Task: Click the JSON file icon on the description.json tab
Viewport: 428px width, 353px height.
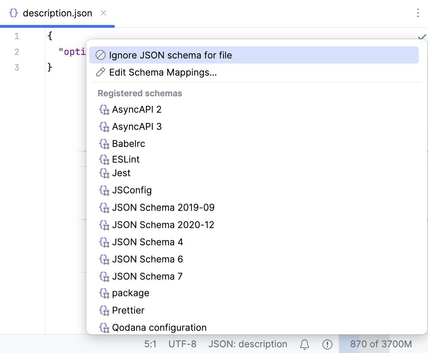Action: (x=13, y=13)
